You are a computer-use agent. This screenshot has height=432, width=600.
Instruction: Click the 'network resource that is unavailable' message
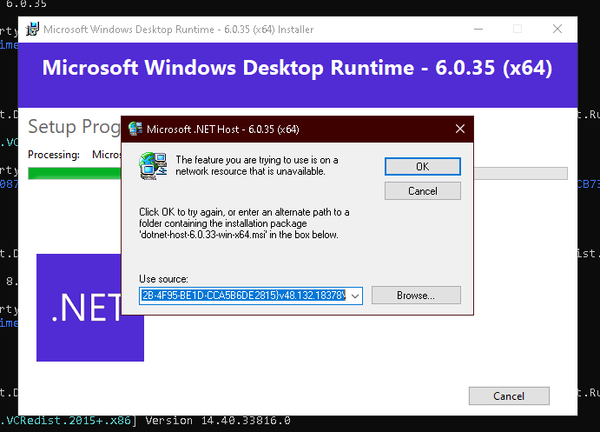click(x=250, y=171)
